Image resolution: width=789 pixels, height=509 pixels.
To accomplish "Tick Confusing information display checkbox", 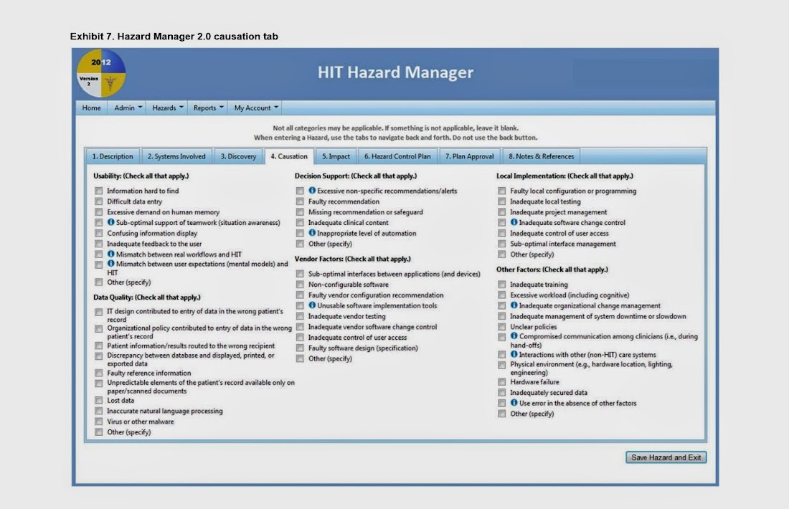I will 99,234.
